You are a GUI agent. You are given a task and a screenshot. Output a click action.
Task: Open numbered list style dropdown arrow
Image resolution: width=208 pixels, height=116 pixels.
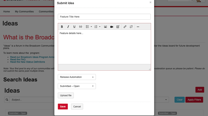tap(100, 27)
